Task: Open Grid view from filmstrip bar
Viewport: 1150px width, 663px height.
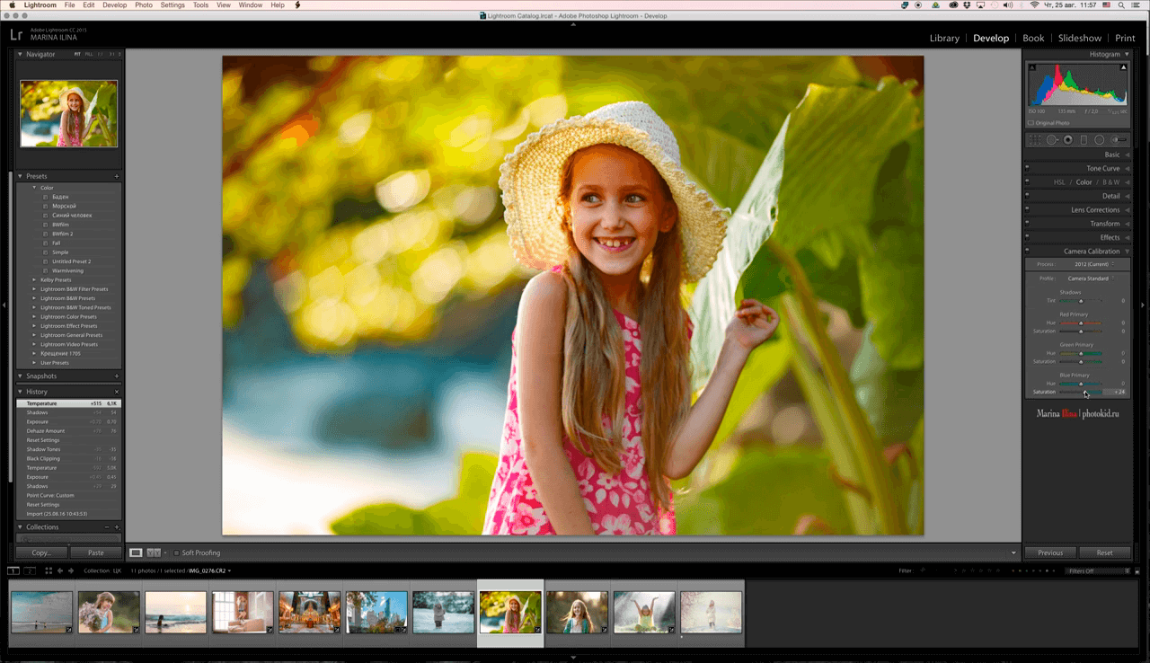Action: pos(49,570)
